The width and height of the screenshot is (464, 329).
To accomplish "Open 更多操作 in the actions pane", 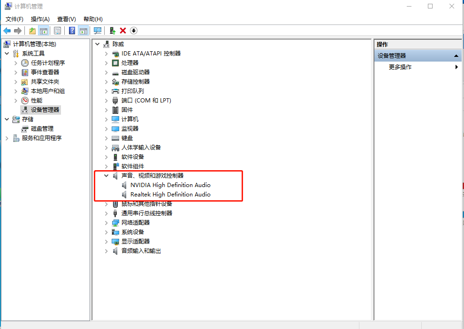I will pyautogui.click(x=400, y=67).
